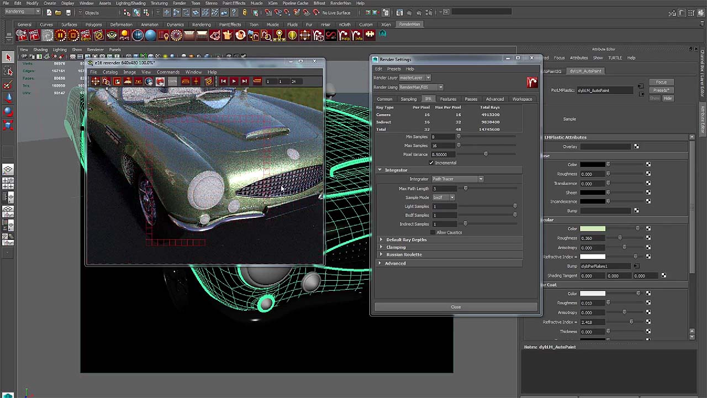Select the Paint Selection tool in toolbox

coord(8,85)
